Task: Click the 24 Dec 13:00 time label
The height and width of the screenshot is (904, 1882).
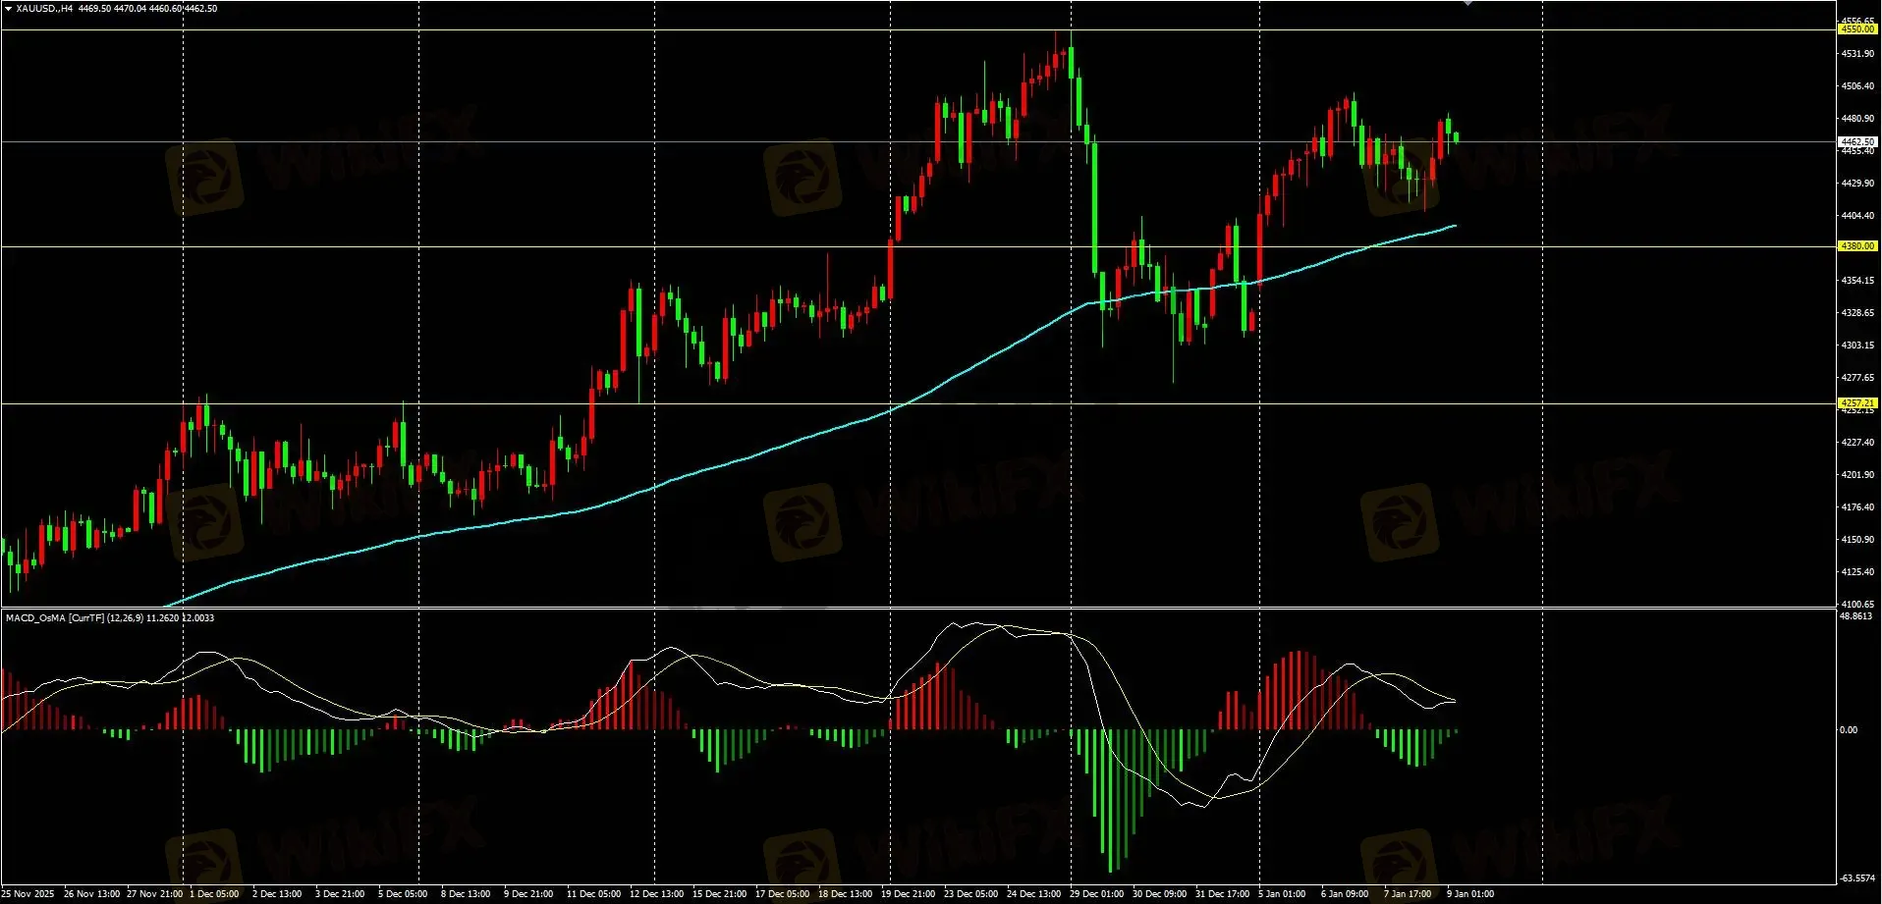Action: [1034, 894]
